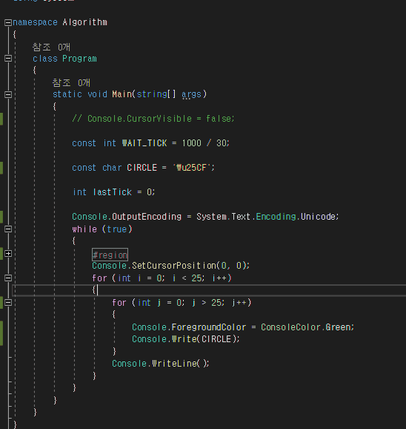406x429 pixels.
Task: Click the args parameter
Action: point(191,94)
